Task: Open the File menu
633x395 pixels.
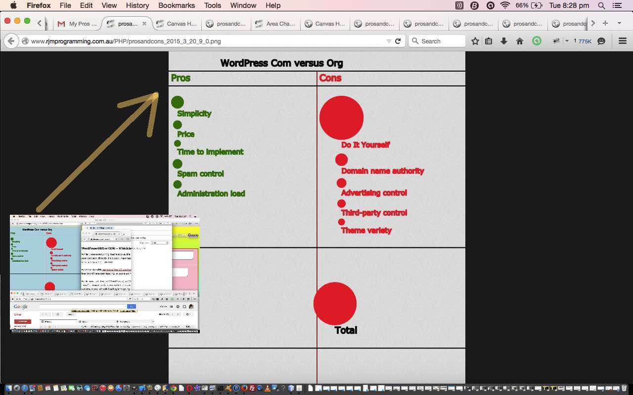Action: (65, 5)
